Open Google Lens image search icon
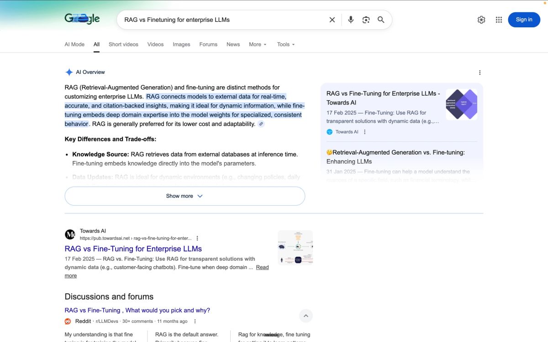Screen dimensions: 548x342 (x=366, y=20)
